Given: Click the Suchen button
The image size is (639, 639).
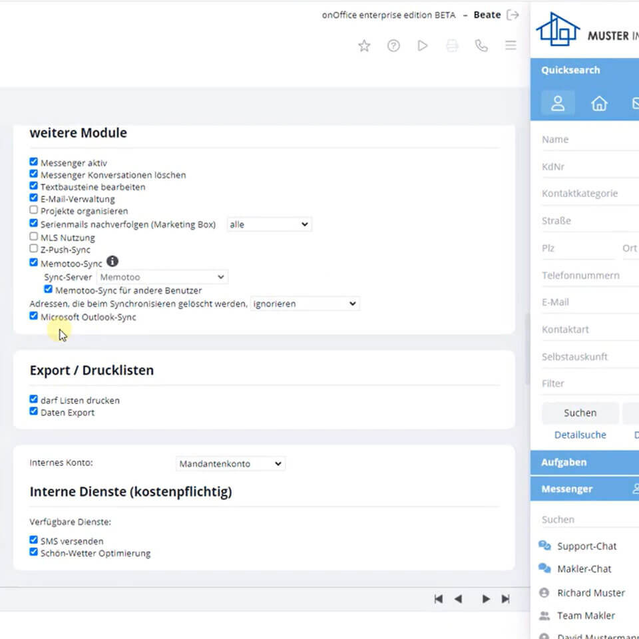Looking at the screenshot, I should (x=579, y=413).
